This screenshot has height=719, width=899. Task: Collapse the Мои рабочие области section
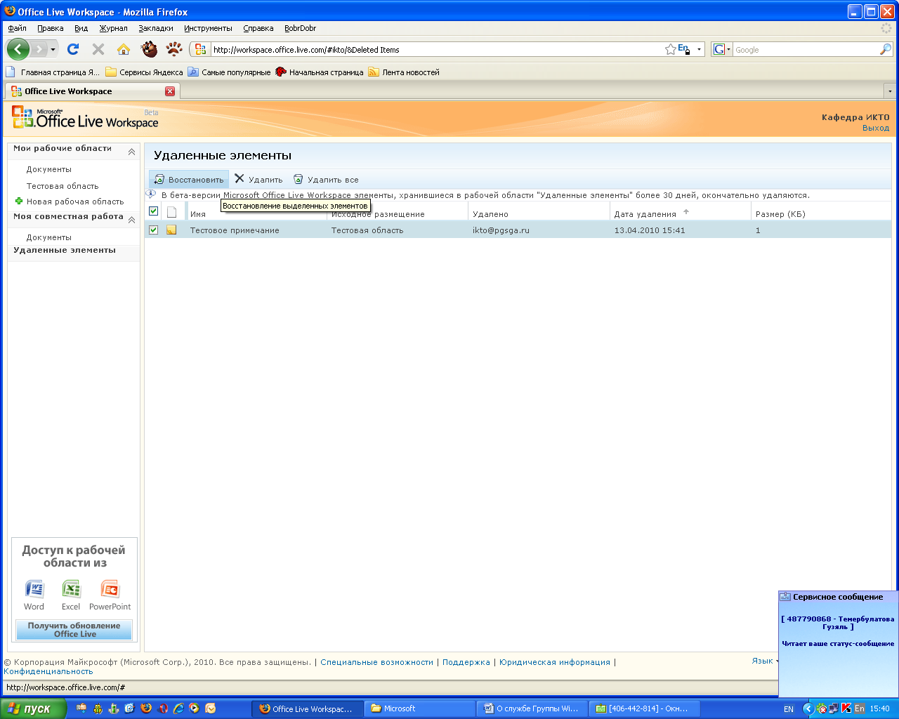131,152
